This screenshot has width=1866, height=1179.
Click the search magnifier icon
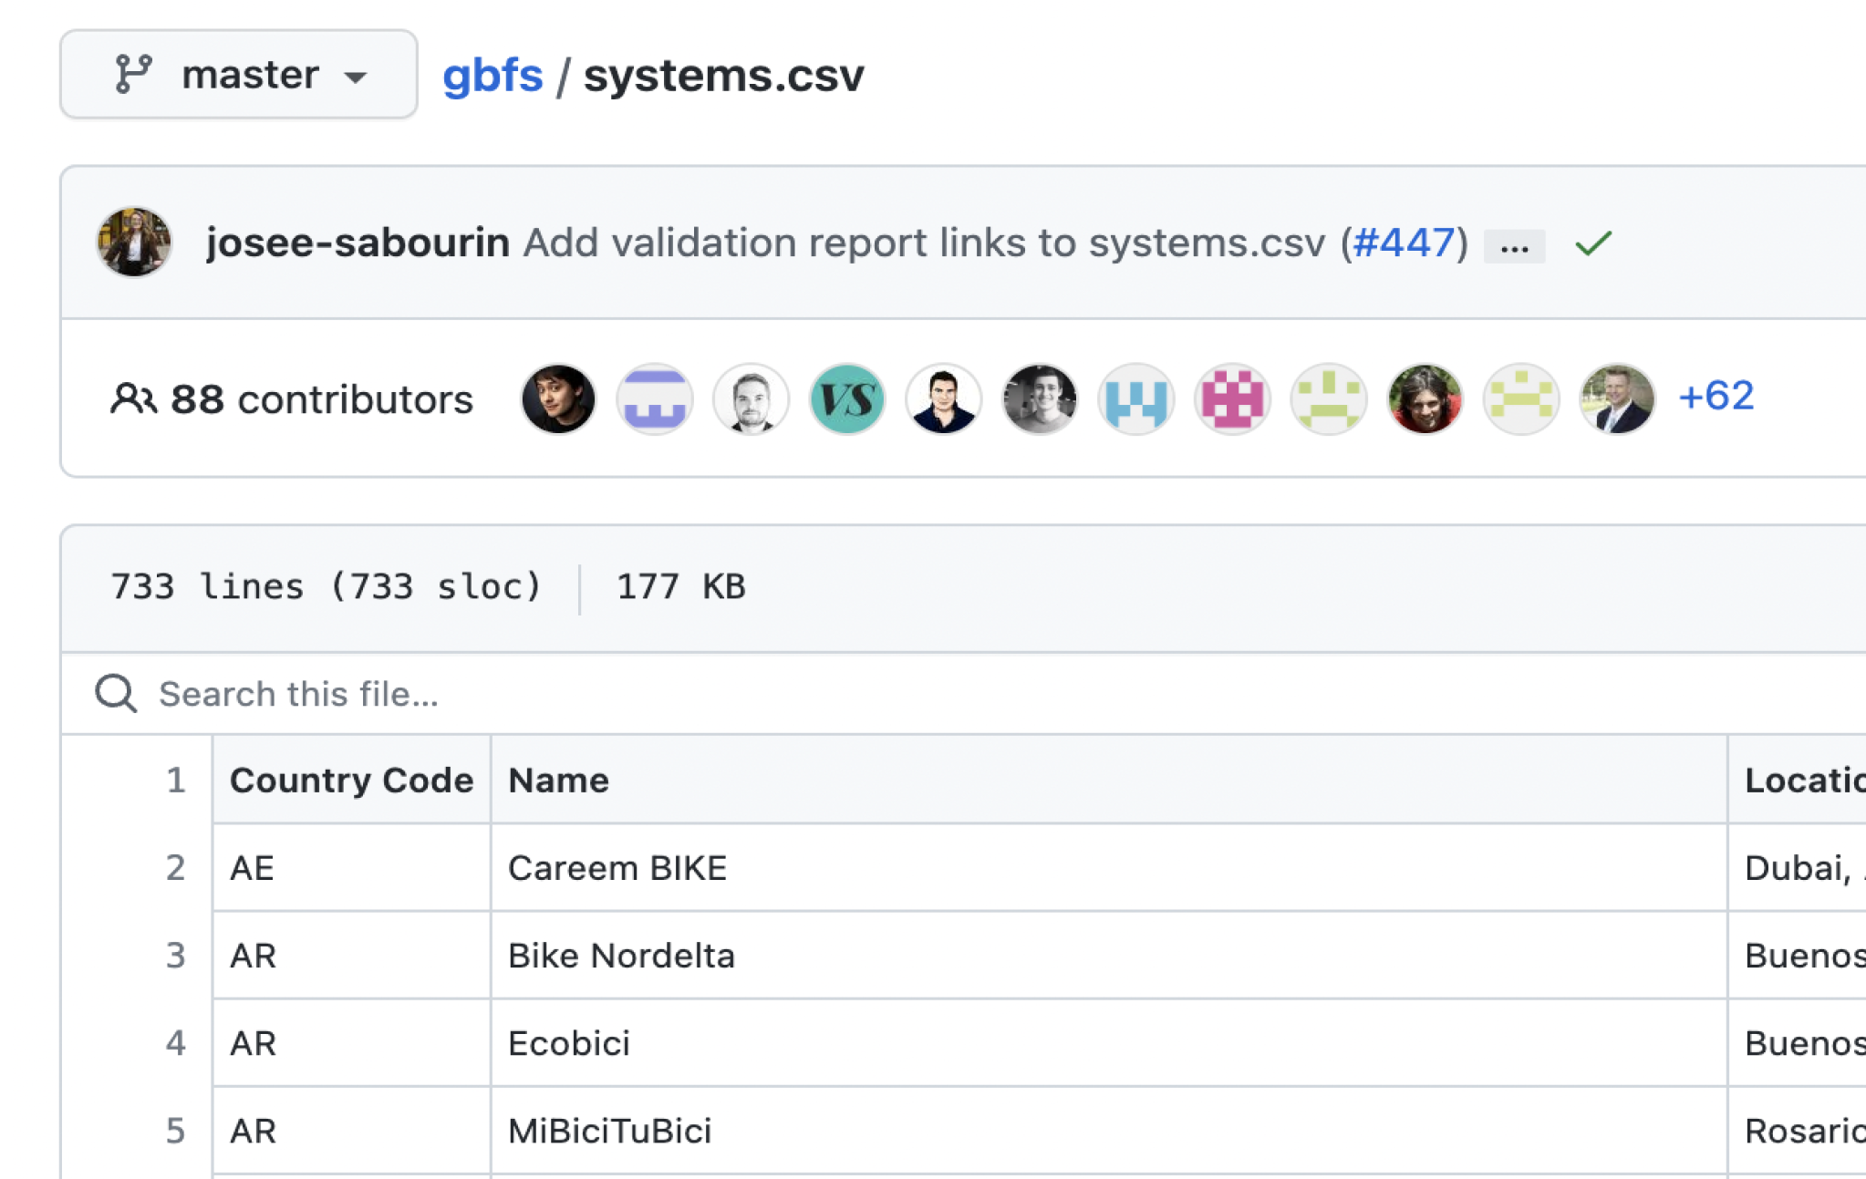pyautogui.click(x=116, y=694)
